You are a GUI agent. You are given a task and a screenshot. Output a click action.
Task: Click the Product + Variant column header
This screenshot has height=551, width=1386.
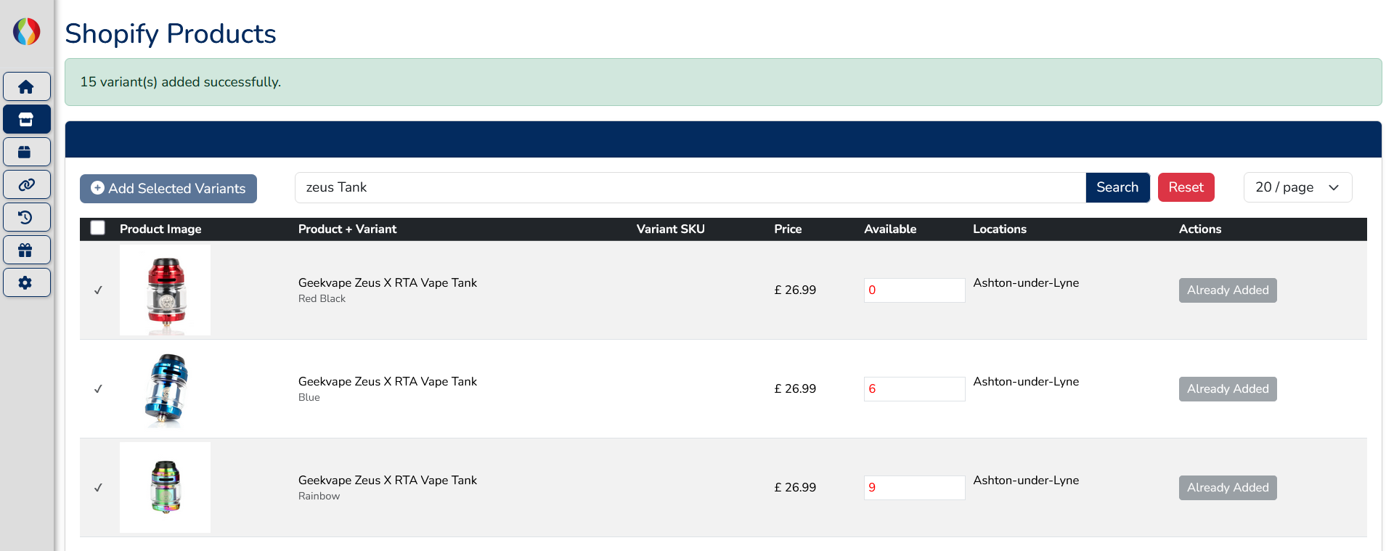(347, 229)
